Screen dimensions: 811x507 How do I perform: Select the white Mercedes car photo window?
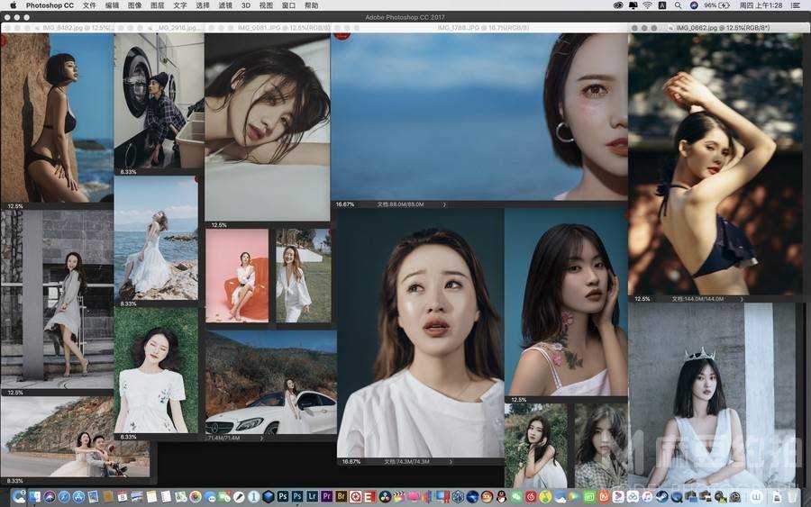(x=271, y=383)
